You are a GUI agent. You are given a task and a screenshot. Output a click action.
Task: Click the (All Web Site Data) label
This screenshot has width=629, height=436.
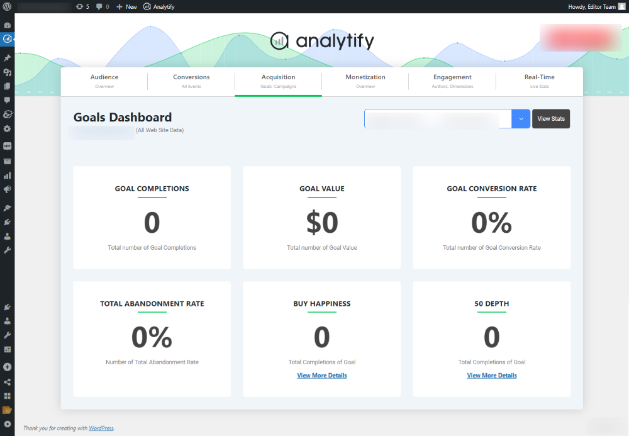160,130
